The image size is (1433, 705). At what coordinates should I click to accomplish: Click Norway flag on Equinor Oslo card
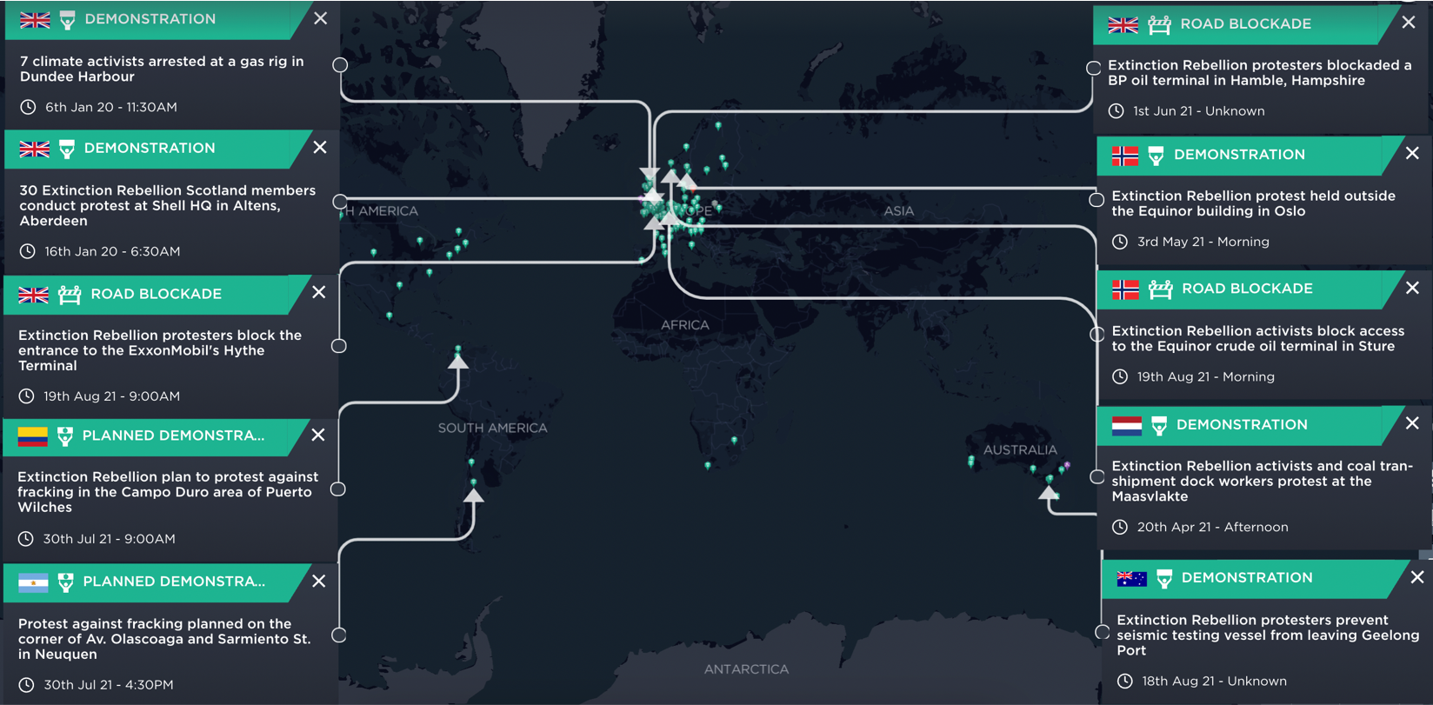1125,156
